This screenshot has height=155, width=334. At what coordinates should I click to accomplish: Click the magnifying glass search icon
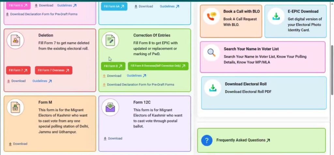(211, 52)
